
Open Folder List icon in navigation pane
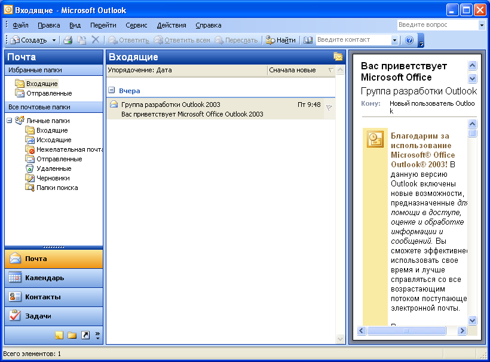72,336
